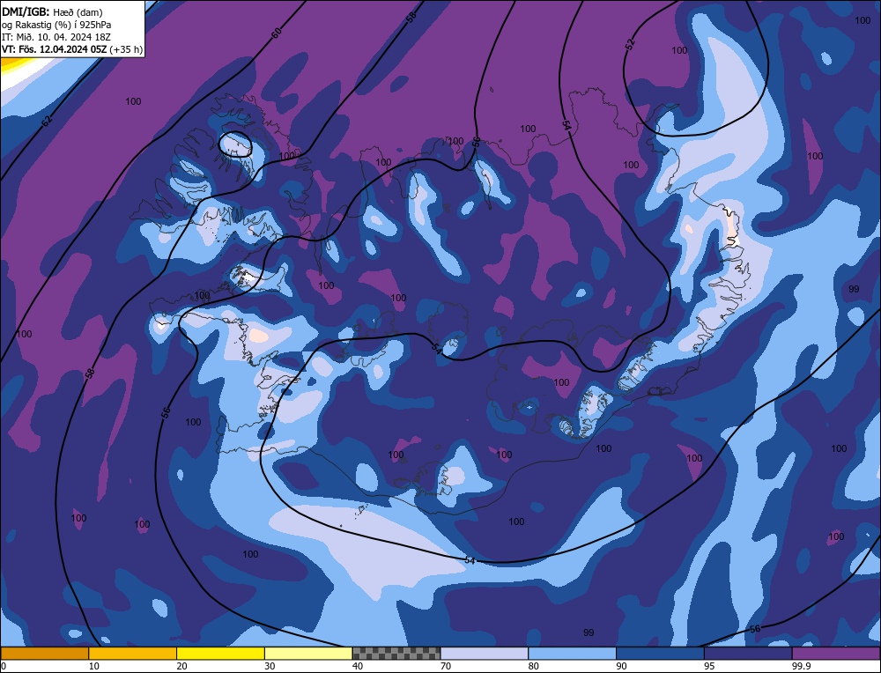Click the orange 0-10 legend swatch
Viewport: 881px width, 673px height.
tap(44, 653)
